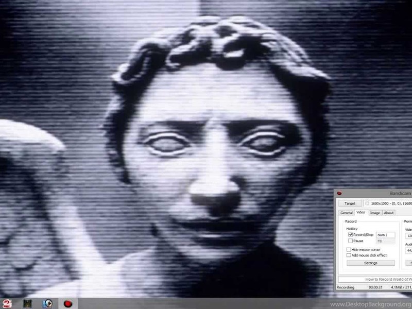
Task: Click the Bandicam logo in title bar
Action: point(339,193)
